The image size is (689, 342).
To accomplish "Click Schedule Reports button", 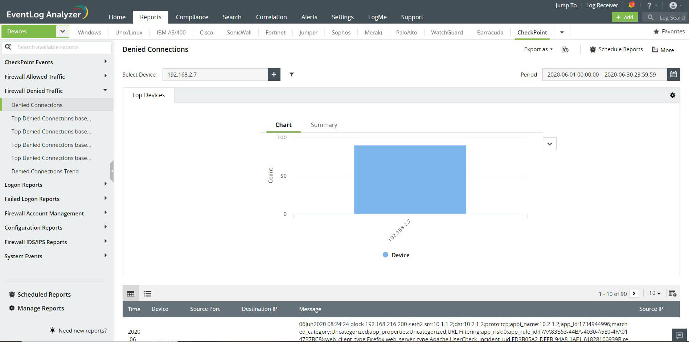I will tap(616, 49).
